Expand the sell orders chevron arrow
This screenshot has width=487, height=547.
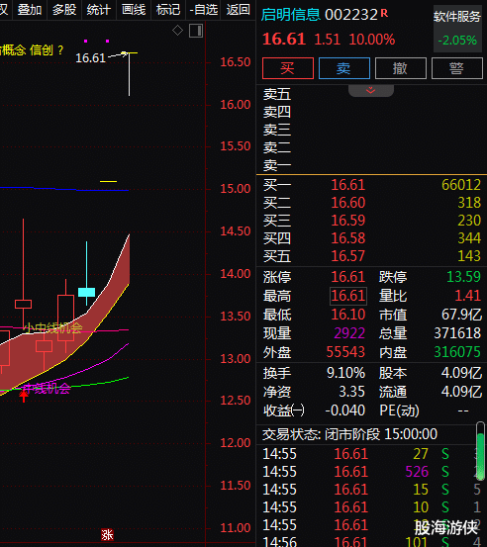click(371, 90)
